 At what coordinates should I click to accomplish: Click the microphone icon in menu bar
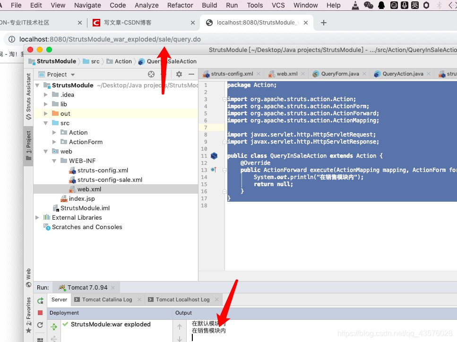404,5
